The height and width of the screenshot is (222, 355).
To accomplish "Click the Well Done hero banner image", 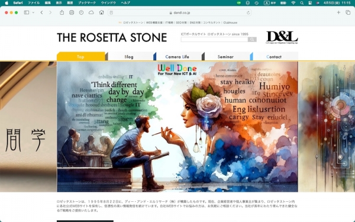I will click(177, 127).
